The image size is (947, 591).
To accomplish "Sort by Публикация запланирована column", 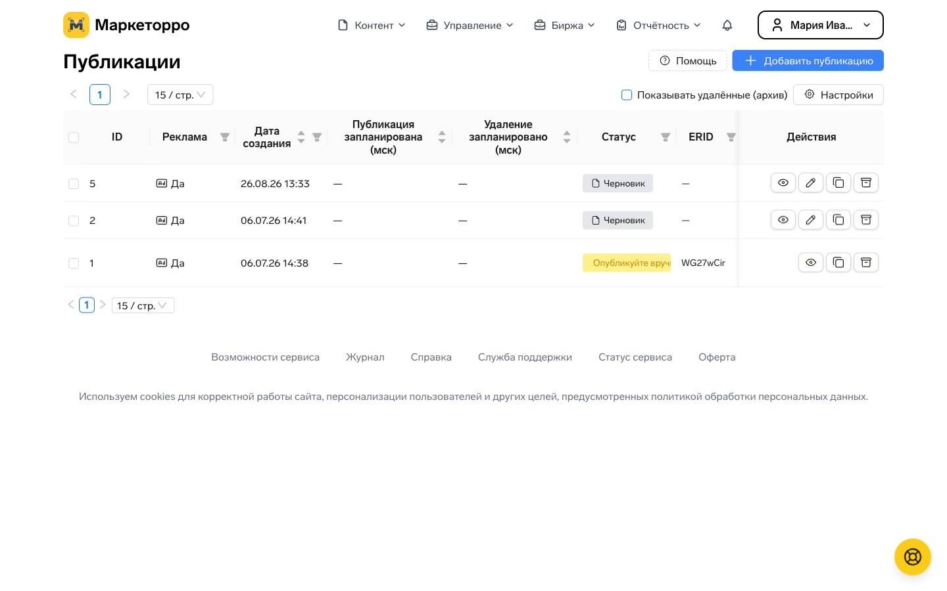I will pyautogui.click(x=442, y=137).
